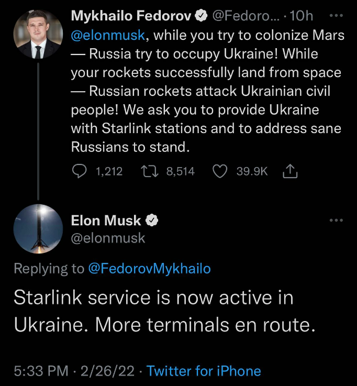Tap the share icon on Fedorov's tweet

[289, 171]
